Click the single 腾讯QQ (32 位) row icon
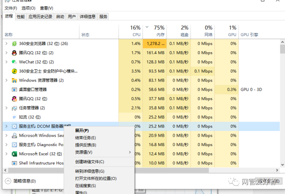Image resolution: width=285 pixels, height=194 pixels. [x=14, y=99]
